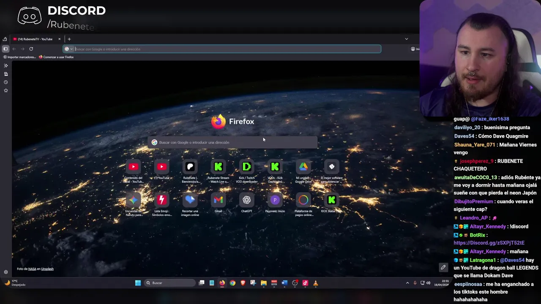Open sidebar settings gear icon
541x304 pixels.
pos(6,272)
